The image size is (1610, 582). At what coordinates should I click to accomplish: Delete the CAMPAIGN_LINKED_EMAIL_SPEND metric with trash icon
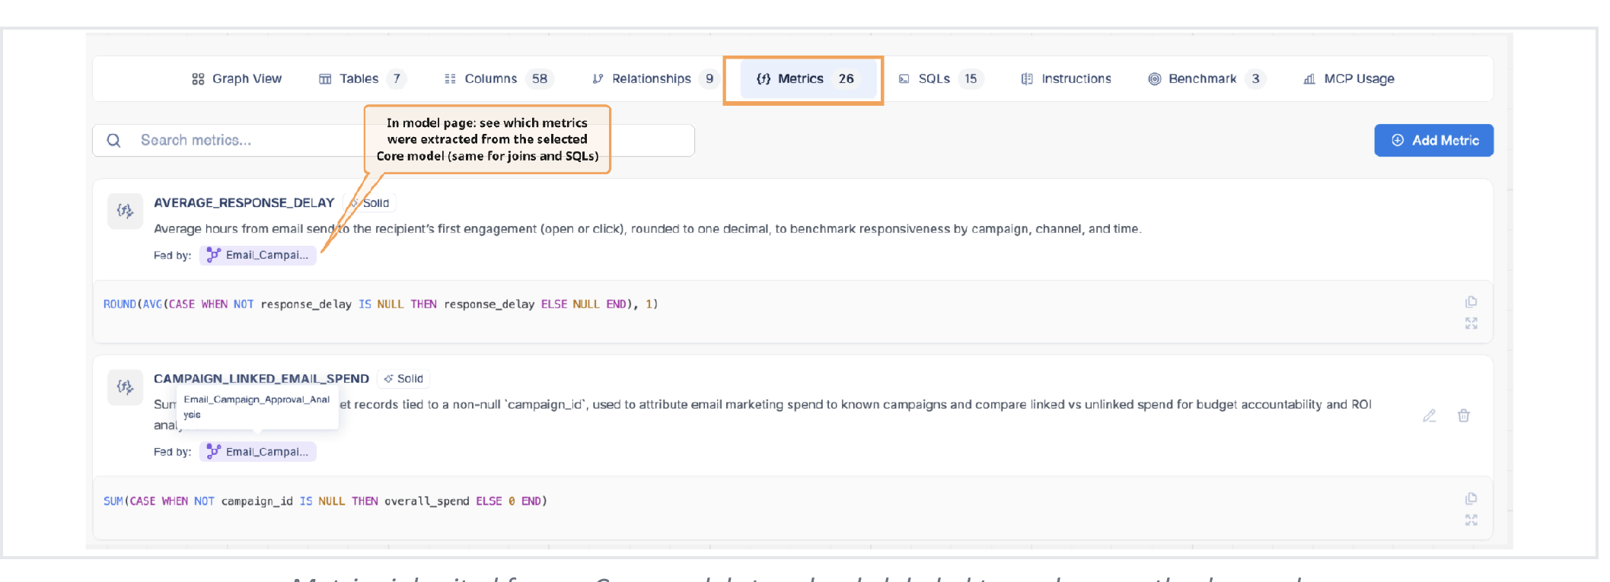(1464, 415)
